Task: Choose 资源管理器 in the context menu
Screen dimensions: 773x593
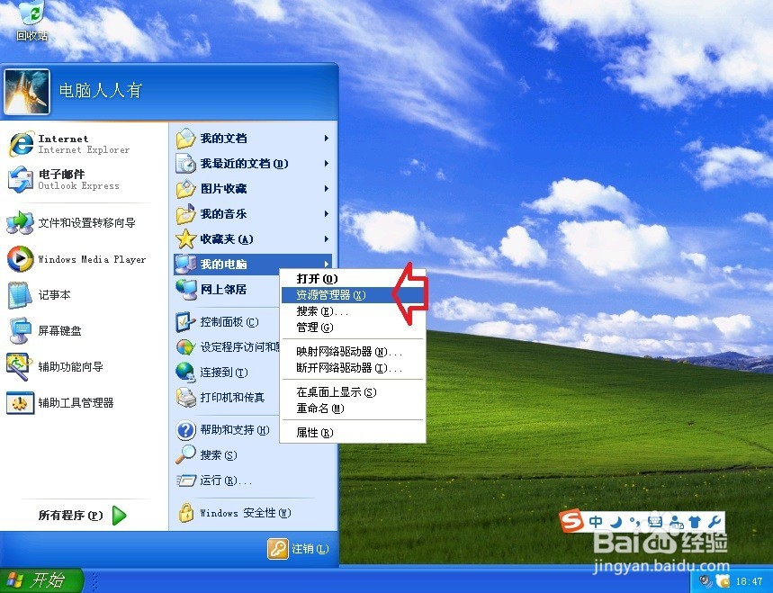Action: tap(353, 295)
